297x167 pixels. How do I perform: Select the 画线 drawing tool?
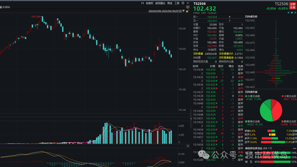click(170, 3)
